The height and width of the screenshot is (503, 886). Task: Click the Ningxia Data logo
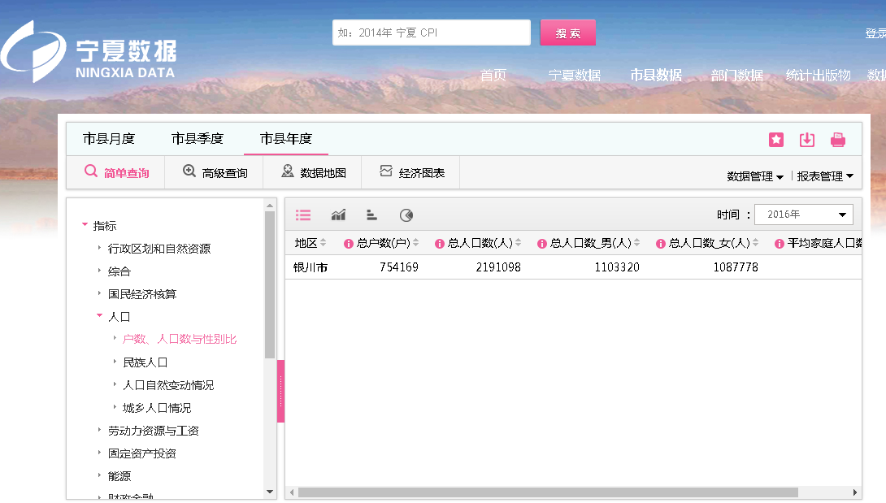click(x=89, y=51)
